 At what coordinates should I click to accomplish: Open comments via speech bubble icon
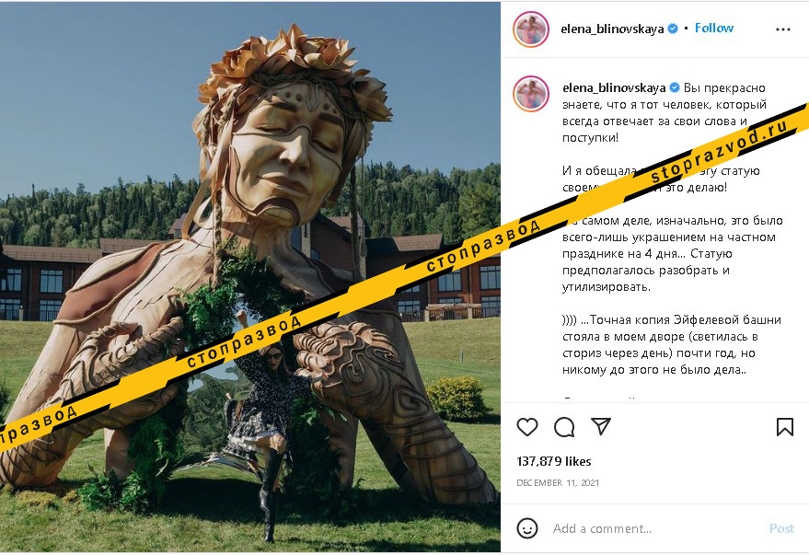click(x=564, y=427)
